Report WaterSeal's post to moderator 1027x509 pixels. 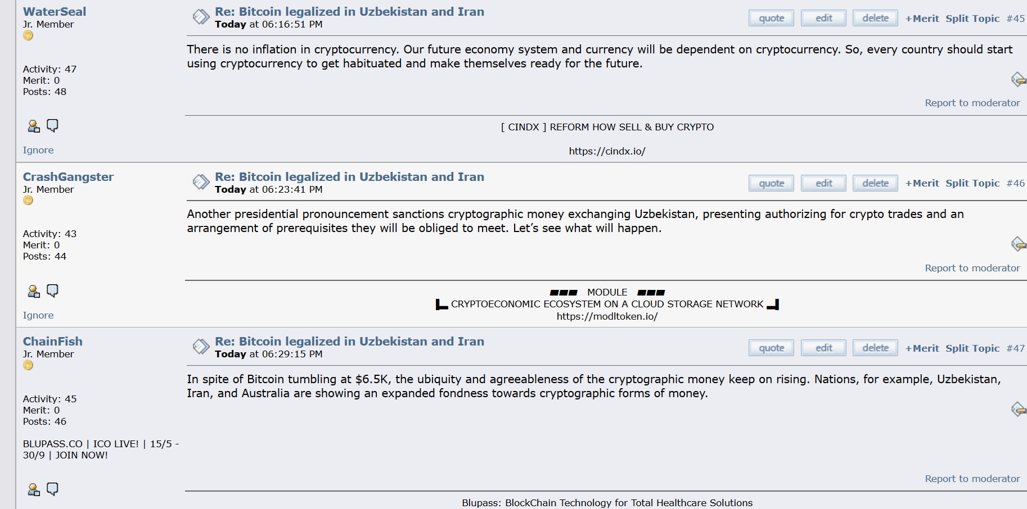point(972,103)
